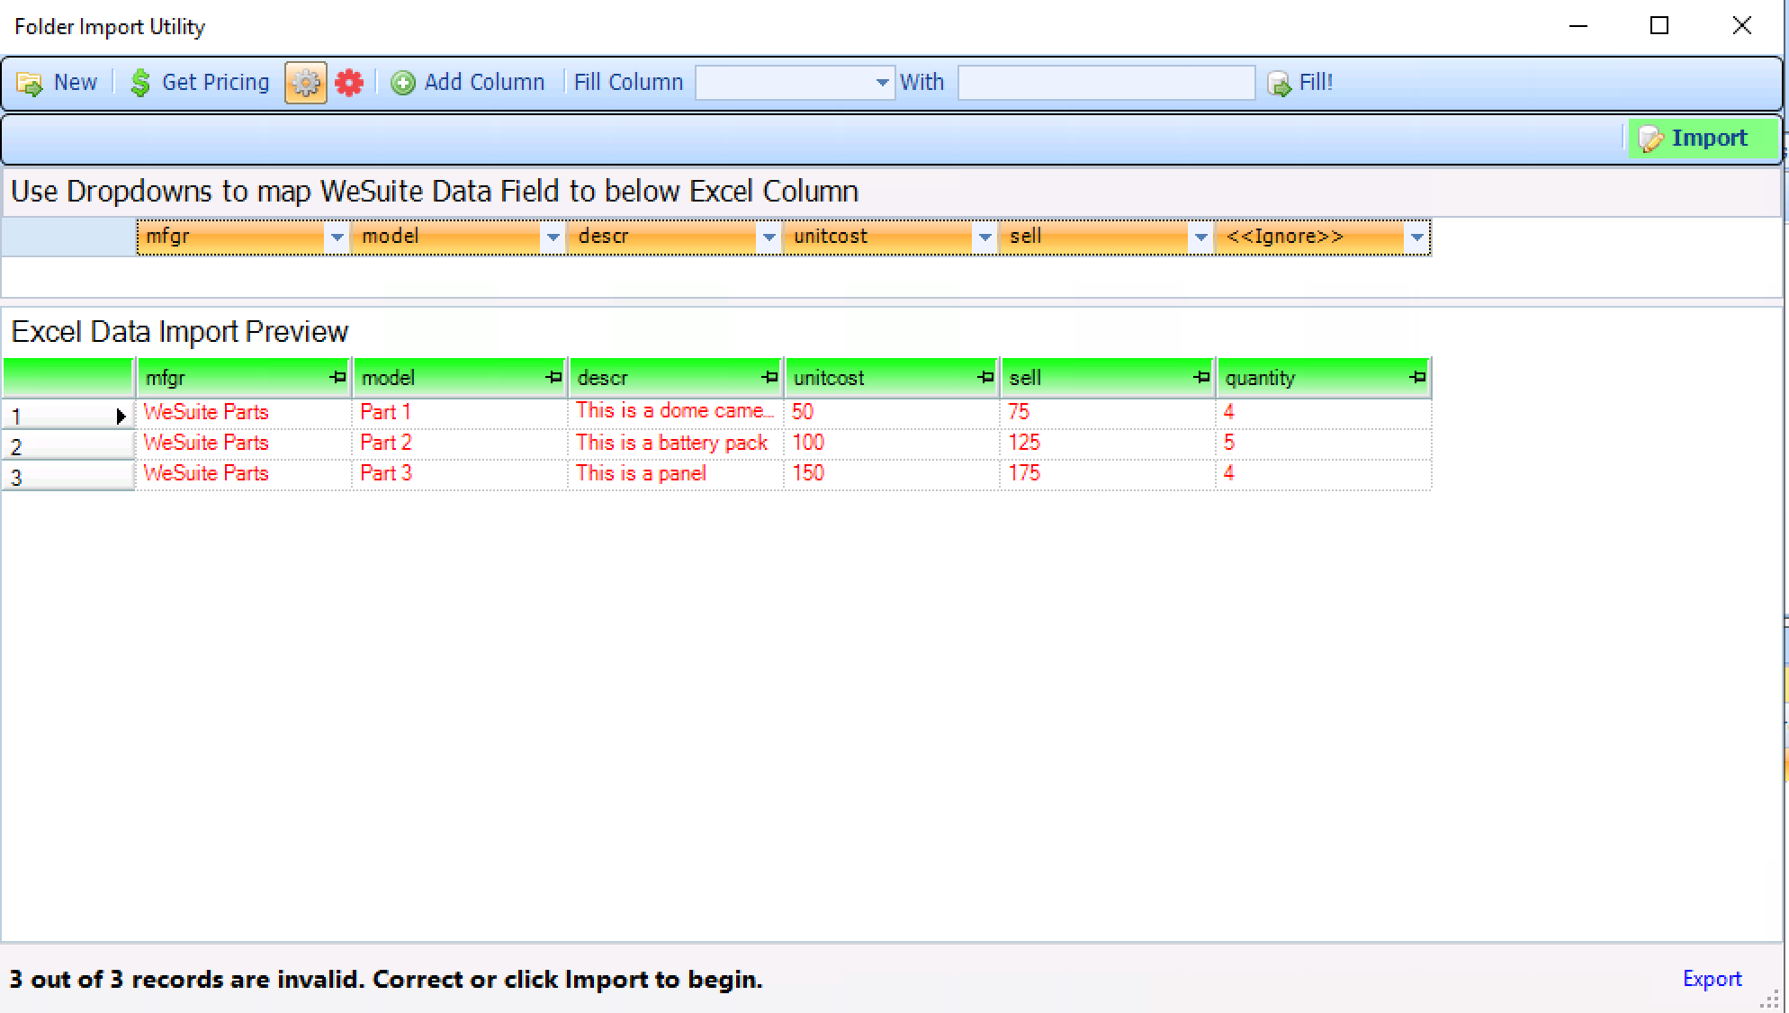The height and width of the screenshot is (1013, 1789).
Task: Pin the sell preview column
Action: coord(1201,378)
